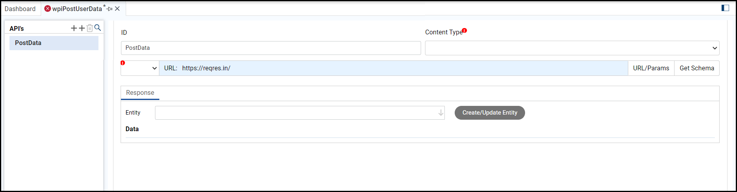This screenshot has width=737, height=192.
Task: Click the red error icon on the wpiPostUserData tab
Action: coord(47,9)
